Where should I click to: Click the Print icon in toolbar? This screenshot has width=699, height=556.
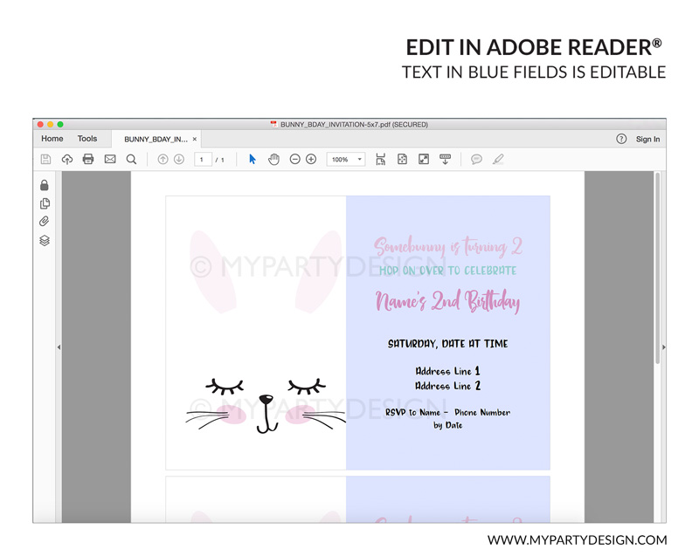point(88,160)
